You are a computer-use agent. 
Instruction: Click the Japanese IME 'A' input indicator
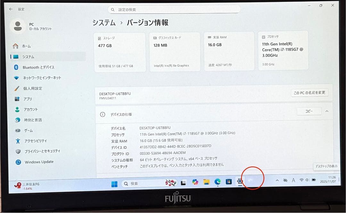293,180
